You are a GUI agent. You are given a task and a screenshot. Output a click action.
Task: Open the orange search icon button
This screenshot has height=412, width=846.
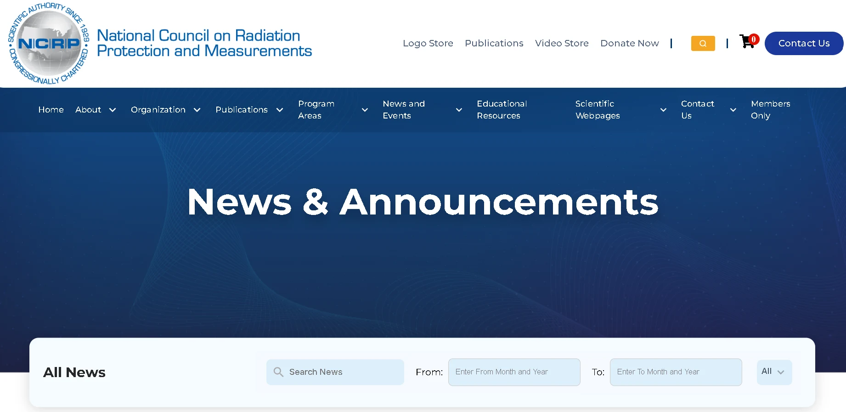703,43
